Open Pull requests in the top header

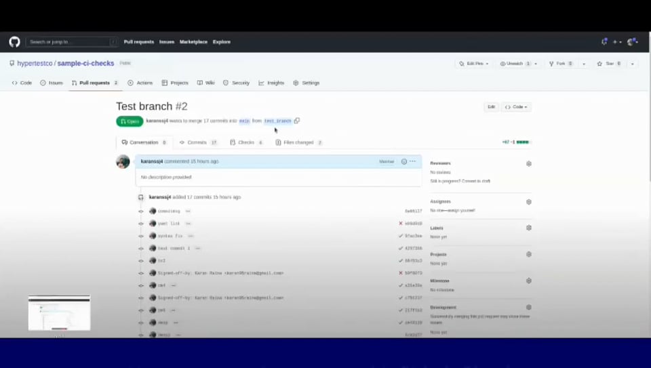point(138,42)
